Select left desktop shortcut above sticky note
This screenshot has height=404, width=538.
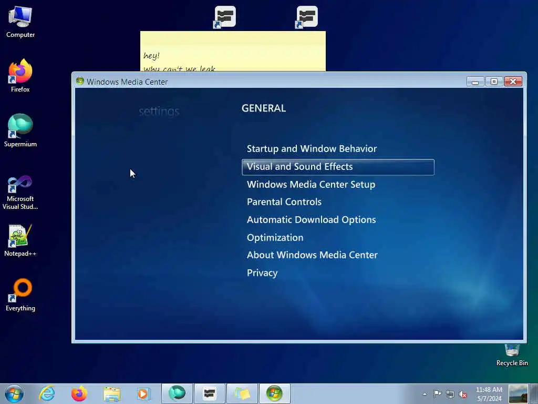pyautogui.click(x=225, y=17)
